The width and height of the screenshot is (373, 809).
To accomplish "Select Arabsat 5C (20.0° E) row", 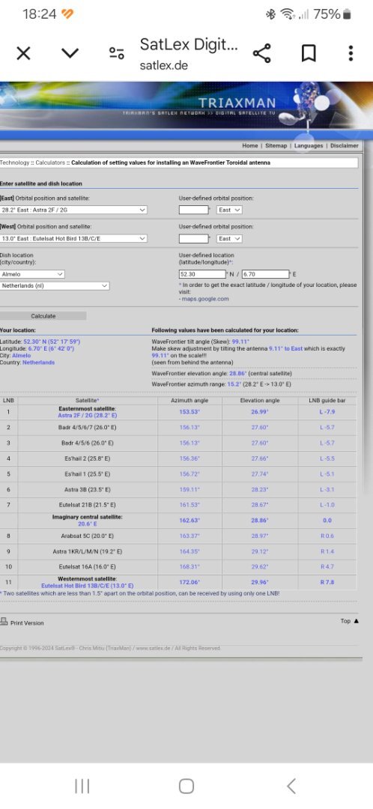I will click(x=178, y=536).
